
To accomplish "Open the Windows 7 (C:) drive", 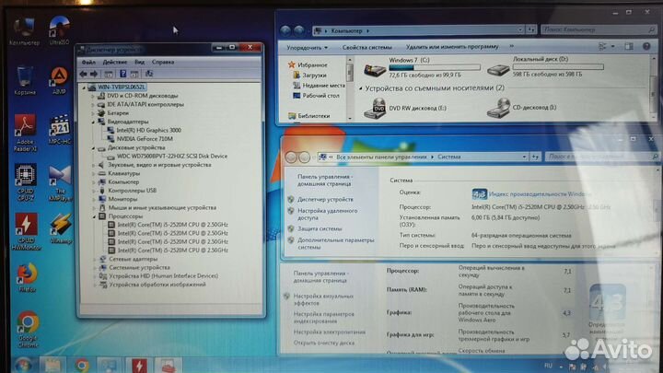I will (x=422, y=67).
